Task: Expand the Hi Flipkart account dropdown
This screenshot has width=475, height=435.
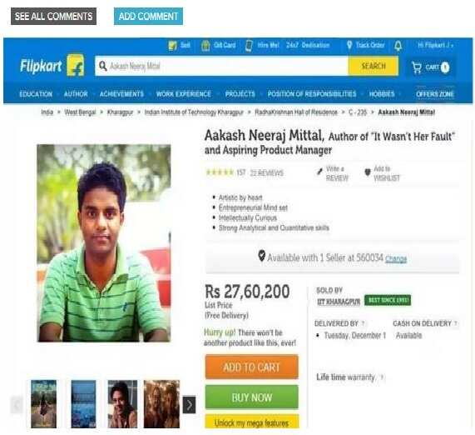Action: click(435, 45)
